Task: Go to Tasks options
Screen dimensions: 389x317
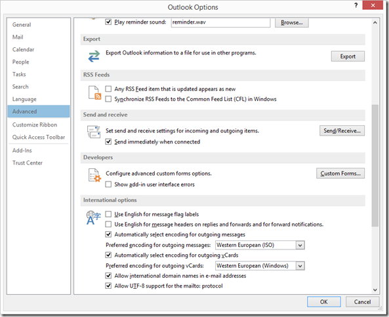Action: pyautogui.click(x=39, y=74)
